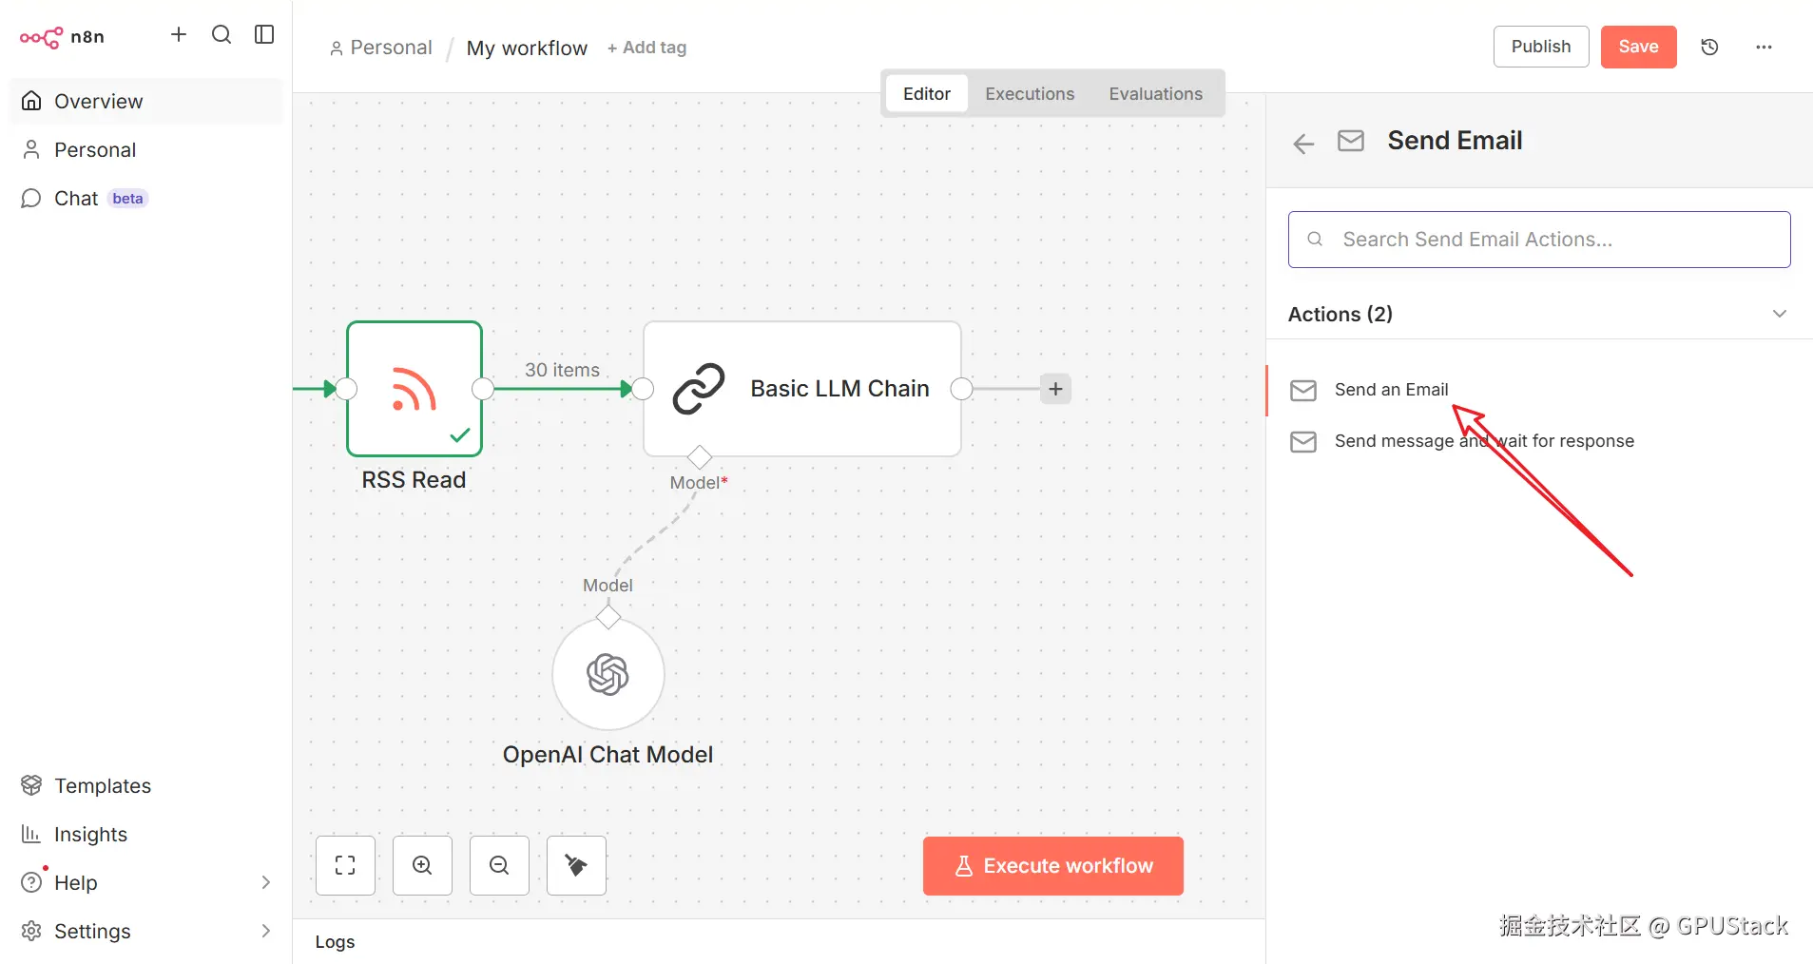Image resolution: width=1813 pixels, height=964 pixels.
Task: Toggle the sidebar panel icon
Action: pyautogui.click(x=264, y=35)
